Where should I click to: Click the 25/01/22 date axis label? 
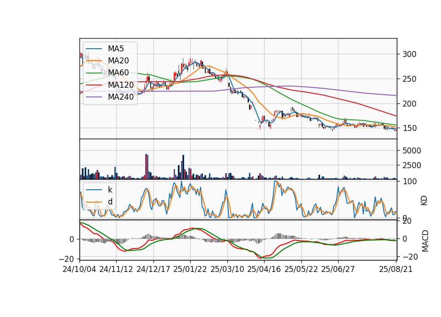[x=190, y=269]
